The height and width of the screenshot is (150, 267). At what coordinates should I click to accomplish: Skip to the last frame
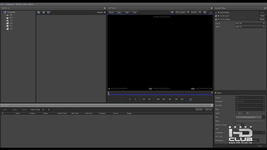point(182,99)
